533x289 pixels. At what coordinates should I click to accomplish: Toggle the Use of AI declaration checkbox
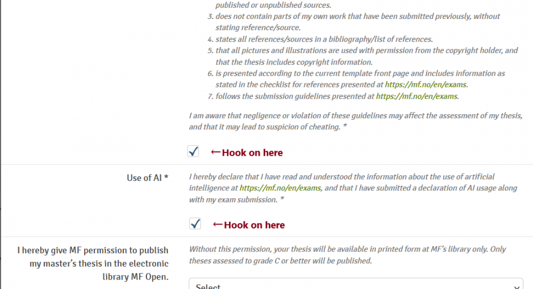[195, 224]
